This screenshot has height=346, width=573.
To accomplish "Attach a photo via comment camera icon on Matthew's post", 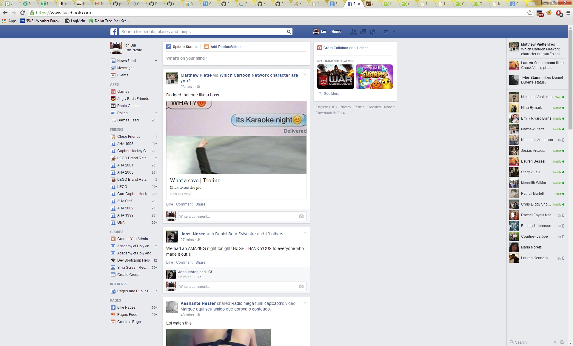I will [301, 216].
